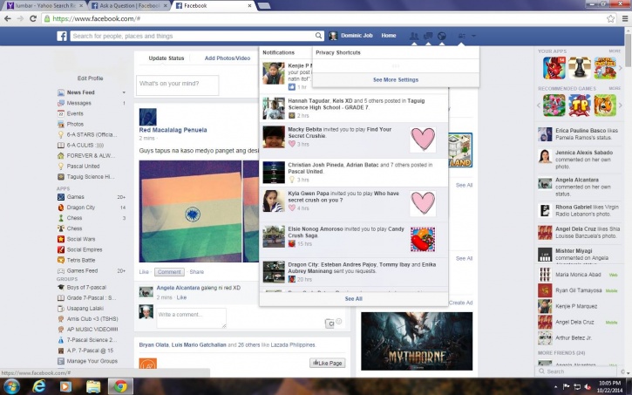Click the browser back arrow

(7, 18)
